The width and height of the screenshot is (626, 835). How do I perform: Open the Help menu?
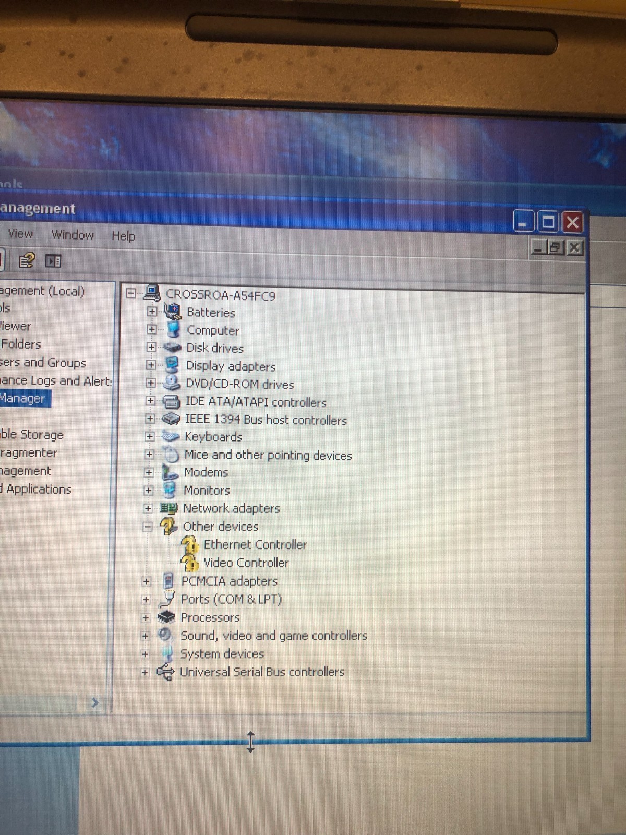[x=123, y=236]
